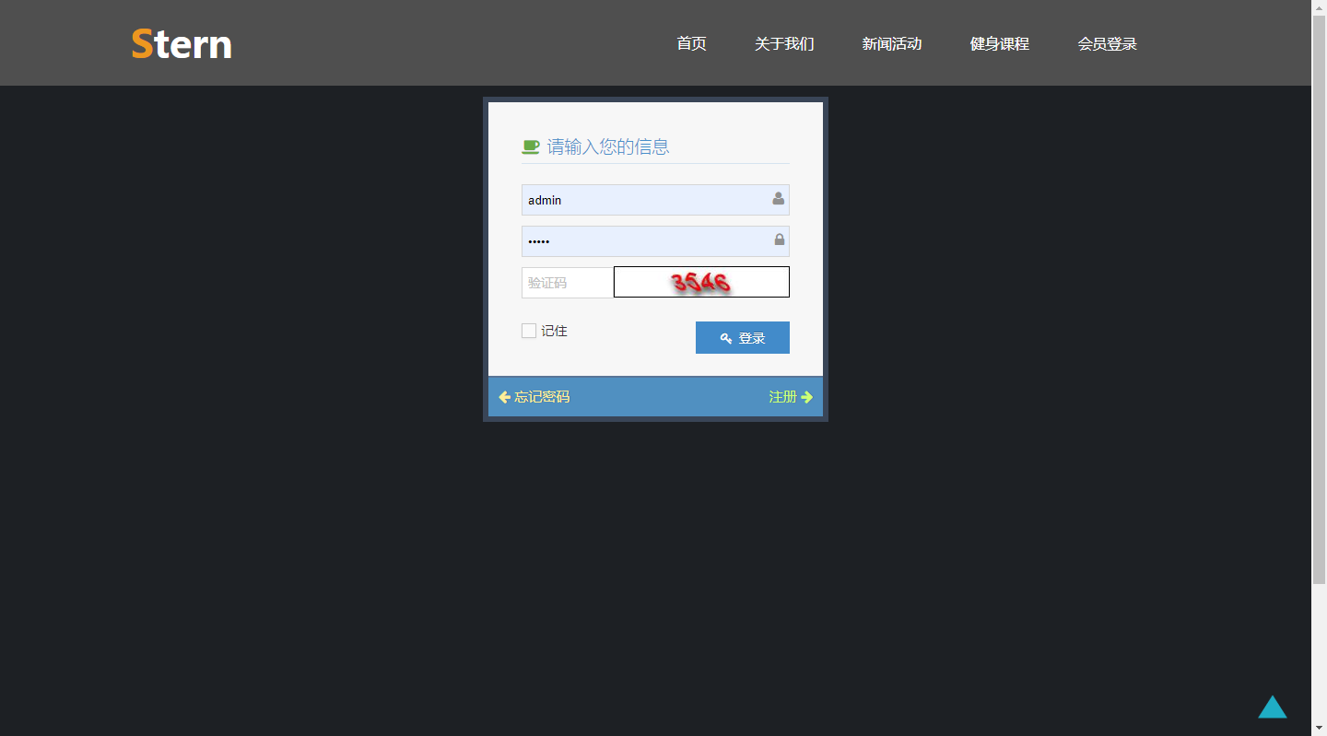Click the key icon on the 登录 button

point(724,337)
